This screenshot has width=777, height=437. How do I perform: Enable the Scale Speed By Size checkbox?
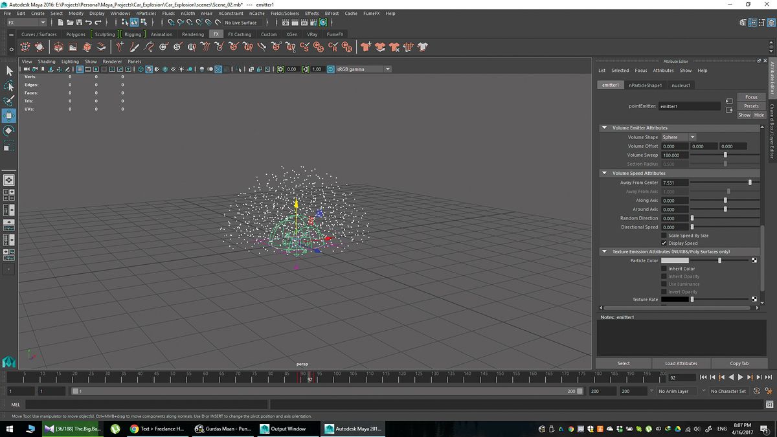click(x=664, y=235)
